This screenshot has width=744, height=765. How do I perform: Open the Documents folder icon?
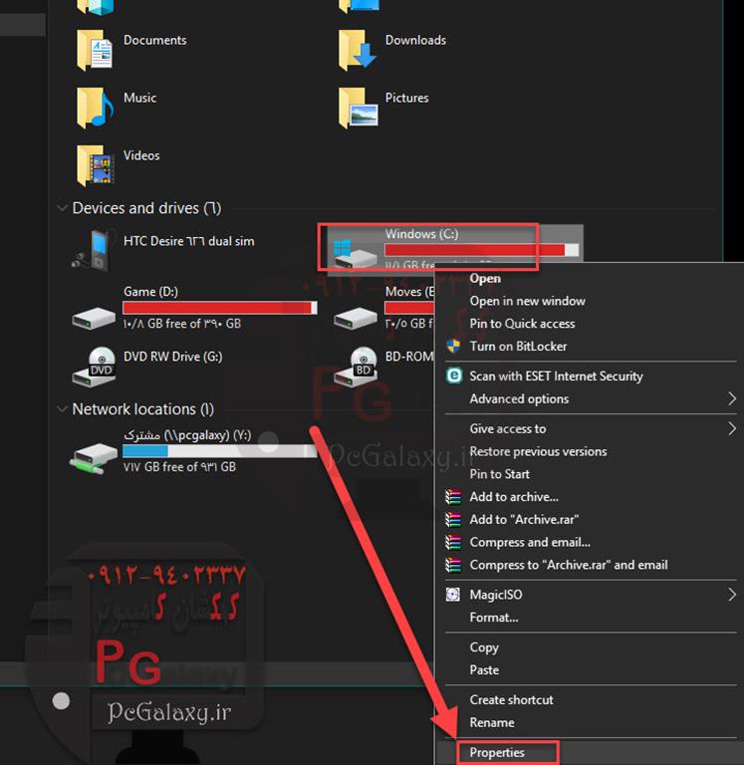point(96,49)
